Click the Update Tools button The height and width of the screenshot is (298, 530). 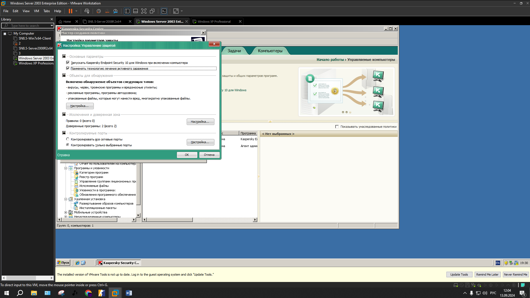[x=459, y=275]
